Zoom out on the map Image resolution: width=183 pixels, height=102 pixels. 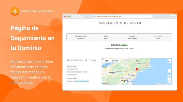pyautogui.click(x=169, y=81)
